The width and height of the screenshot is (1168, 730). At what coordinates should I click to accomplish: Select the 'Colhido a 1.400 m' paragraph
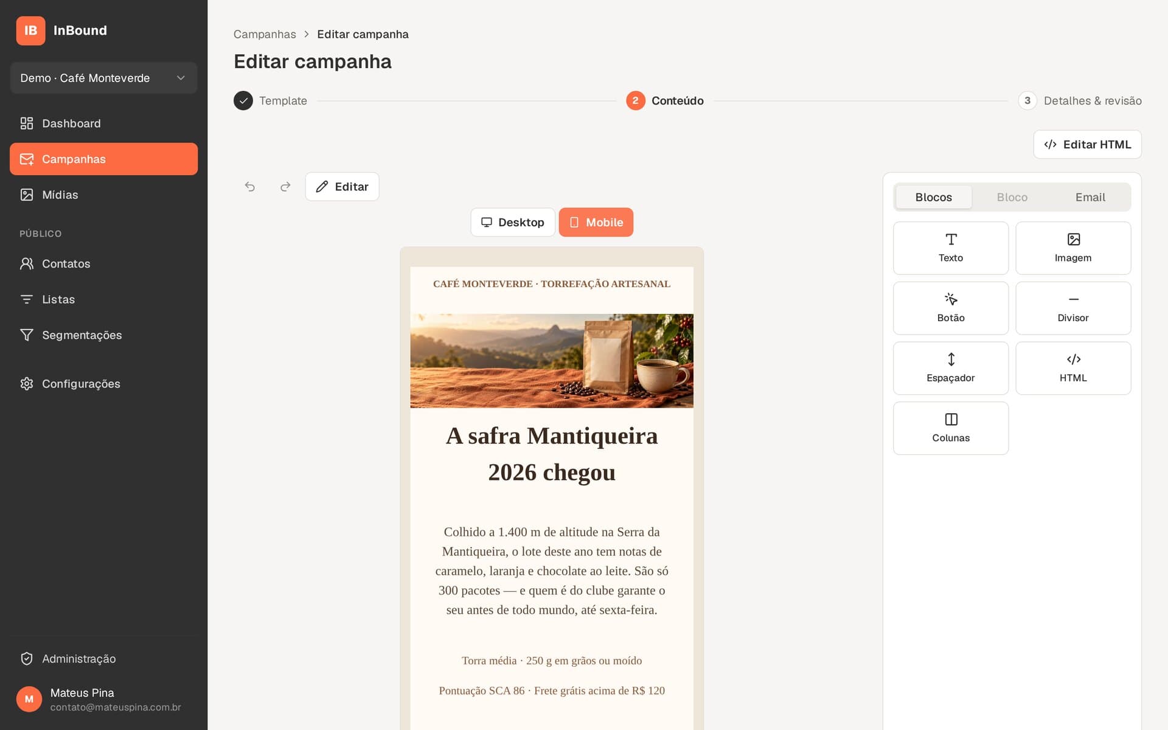coord(552,571)
